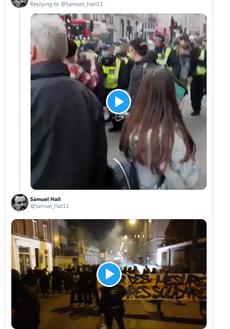Open the Samuel Hall display name
The height and width of the screenshot is (329, 230).
(x=45, y=199)
